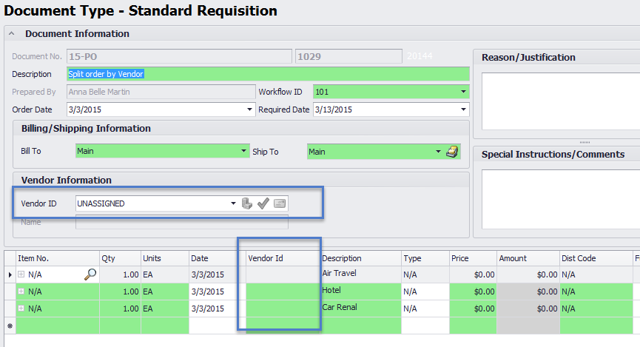Expand the Hotel line item row

[21, 292]
